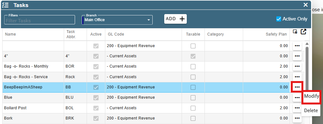The height and width of the screenshot is (124, 323).
Task: Toggle Taxable checkbox for Bag -o- Rocks - Monthly
Action: 193,67
